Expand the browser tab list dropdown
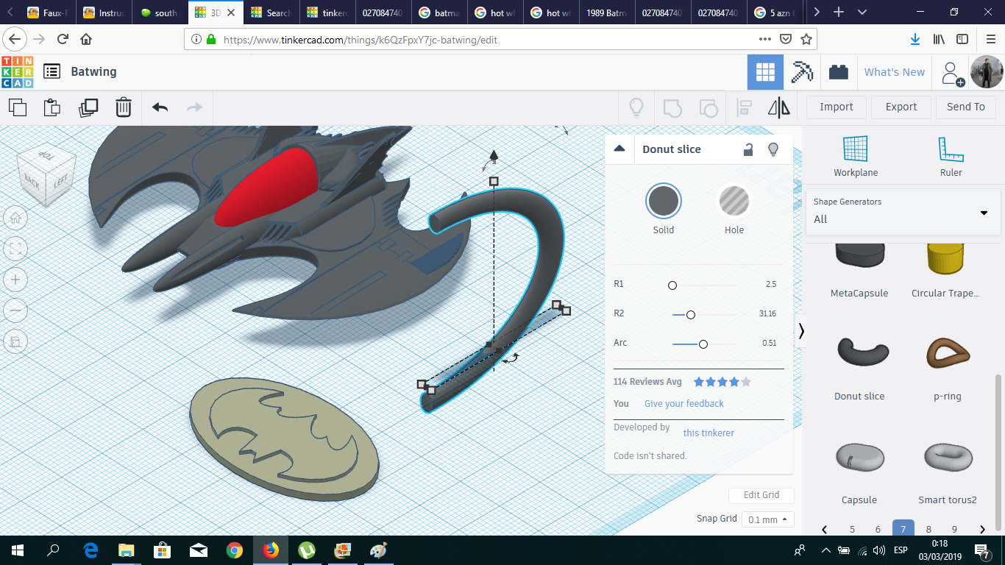 (862, 13)
